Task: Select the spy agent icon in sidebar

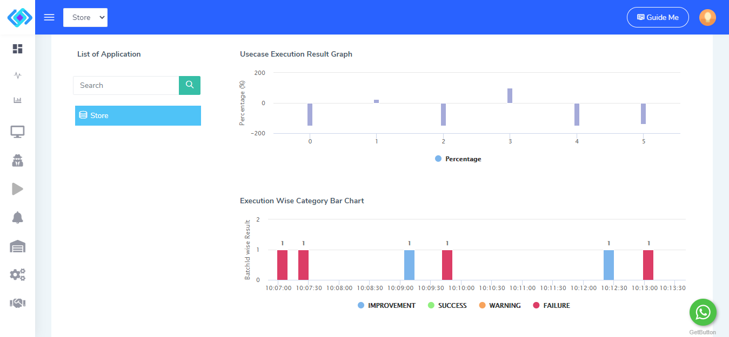Action: [17, 160]
